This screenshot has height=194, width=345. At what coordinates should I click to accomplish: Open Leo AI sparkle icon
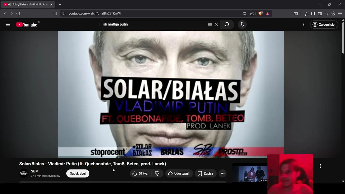click(x=327, y=13)
